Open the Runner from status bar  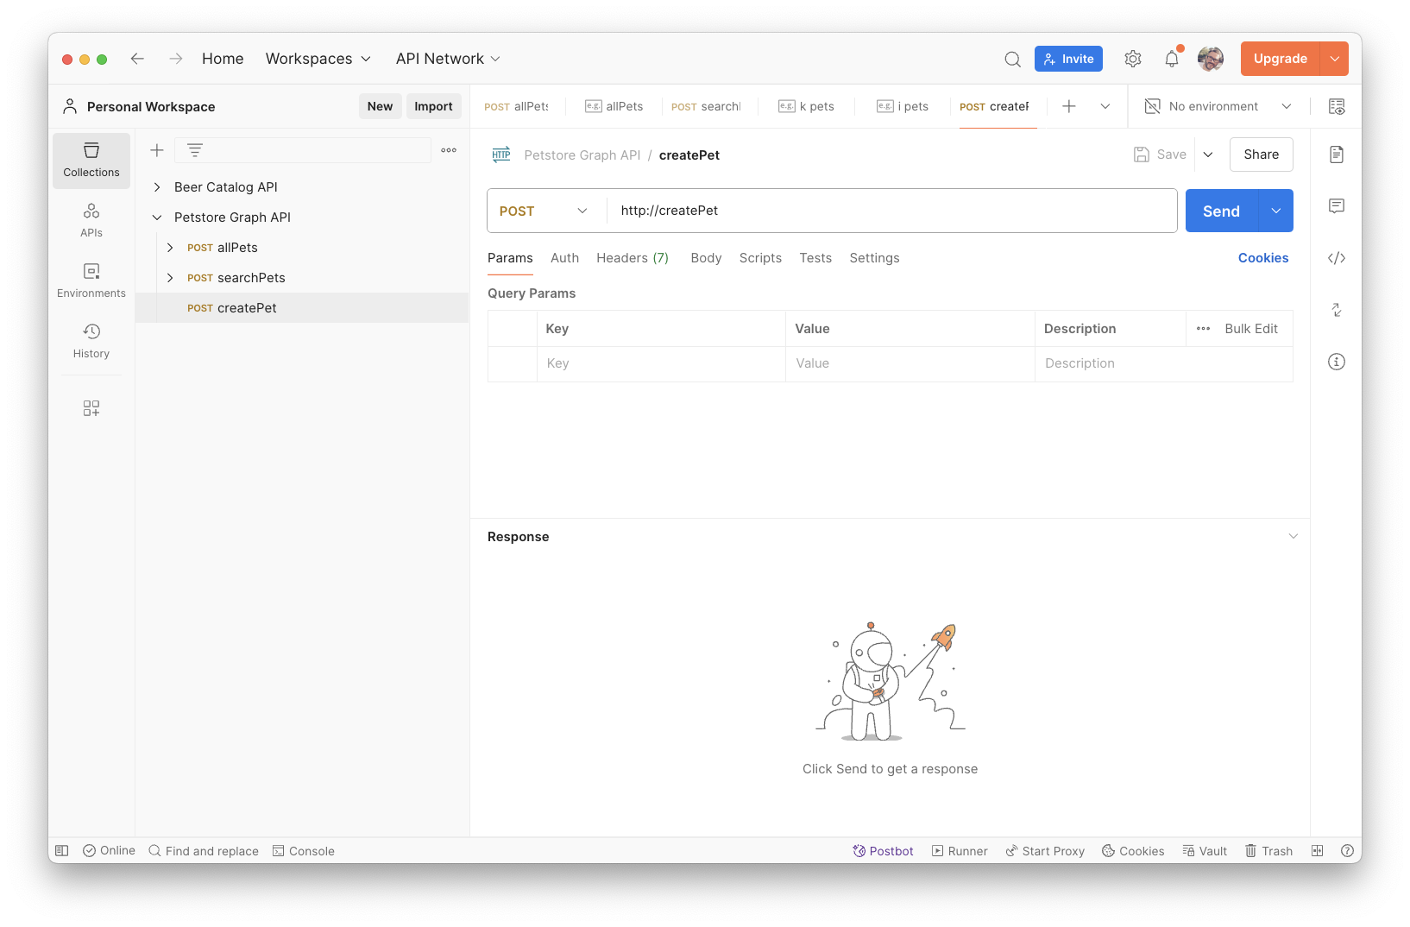(x=959, y=850)
